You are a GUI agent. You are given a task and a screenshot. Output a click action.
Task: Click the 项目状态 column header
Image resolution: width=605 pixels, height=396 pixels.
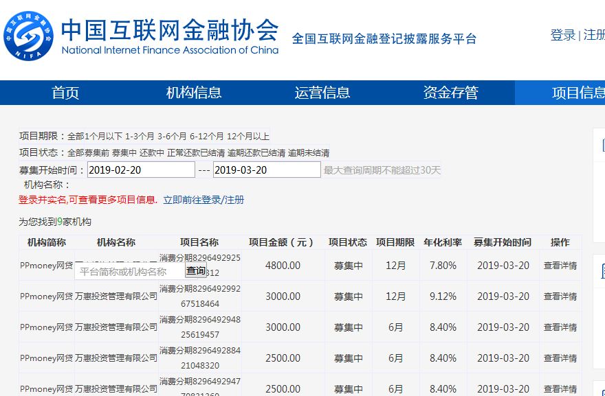coord(348,242)
